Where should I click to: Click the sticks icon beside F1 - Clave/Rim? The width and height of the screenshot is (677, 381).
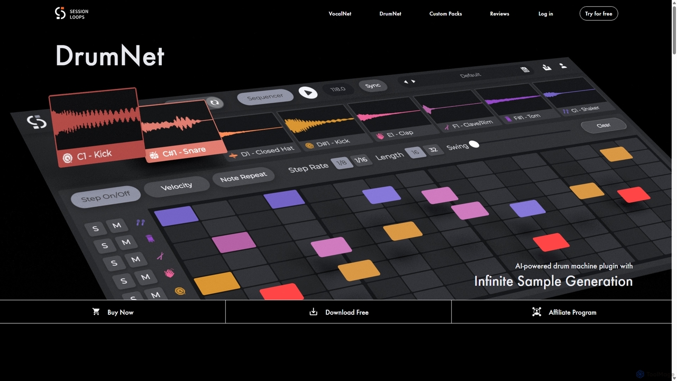click(x=447, y=127)
